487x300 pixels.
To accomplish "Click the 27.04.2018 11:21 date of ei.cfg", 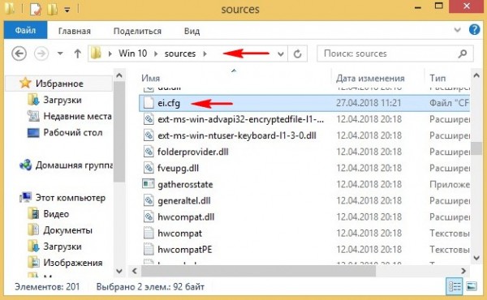I will point(368,103).
